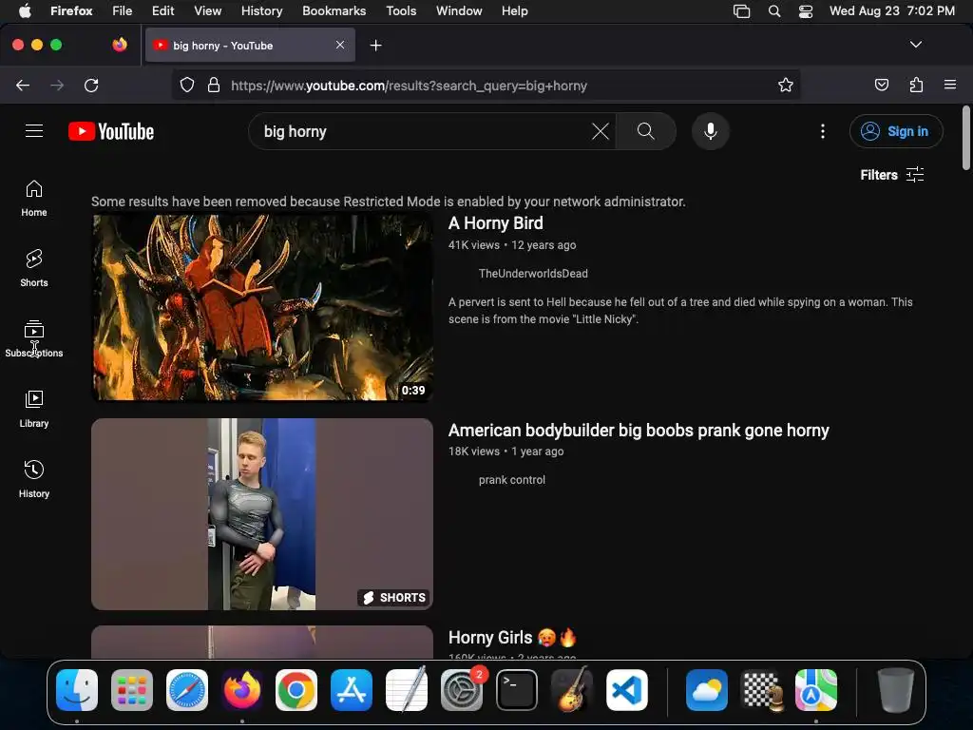Click the Sign in button
Image resolution: width=973 pixels, height=730 pixels.
coord(896,131)
